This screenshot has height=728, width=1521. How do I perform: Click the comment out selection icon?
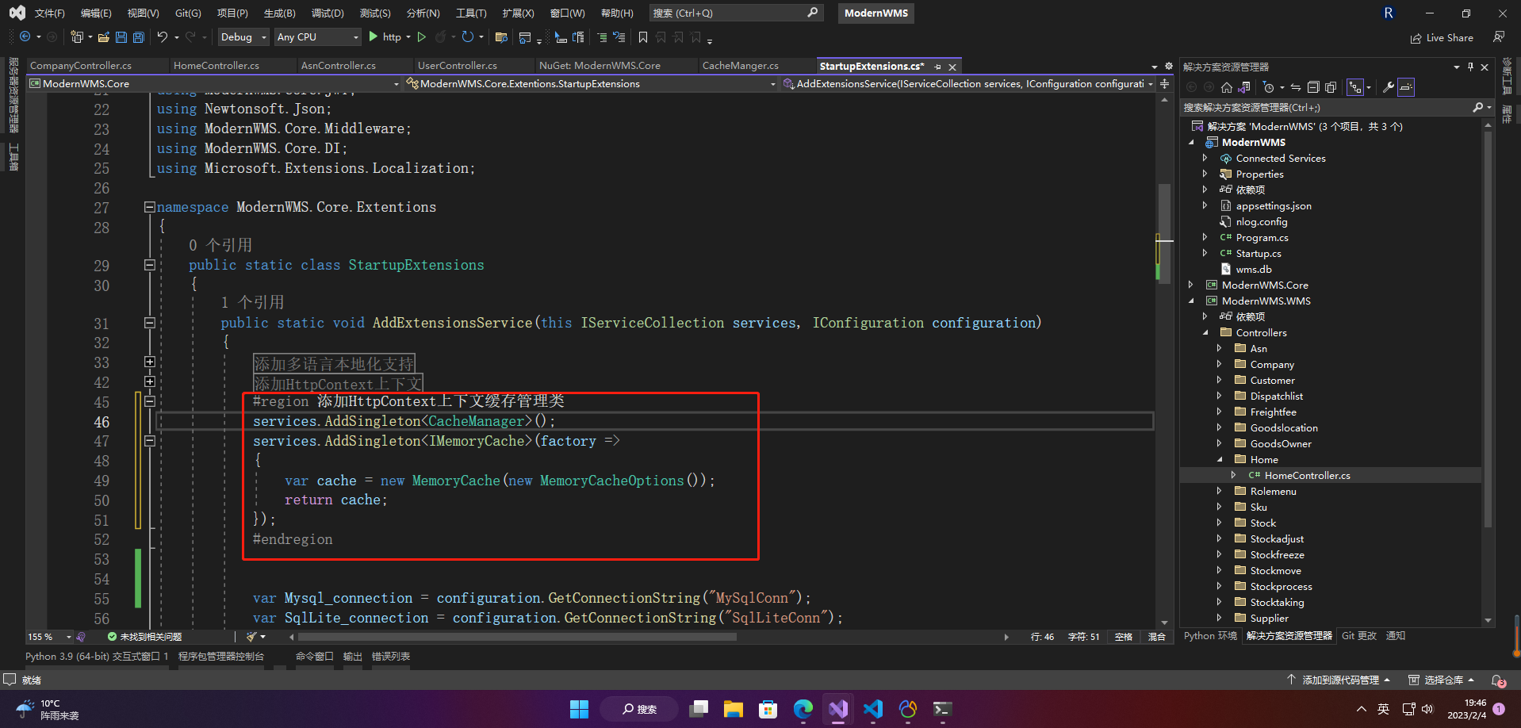[x=602, y=36]
